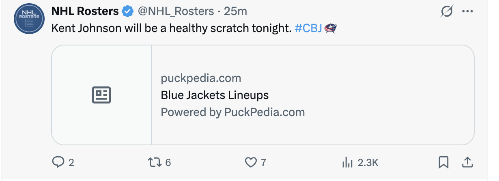Click Powered by PuckPedia.com description
Viewport: 499px width, 181px height.
(232, 112)
